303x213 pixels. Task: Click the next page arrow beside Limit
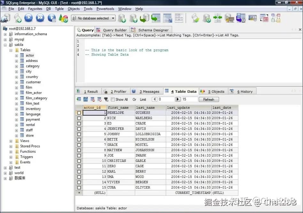coord(178,99)
